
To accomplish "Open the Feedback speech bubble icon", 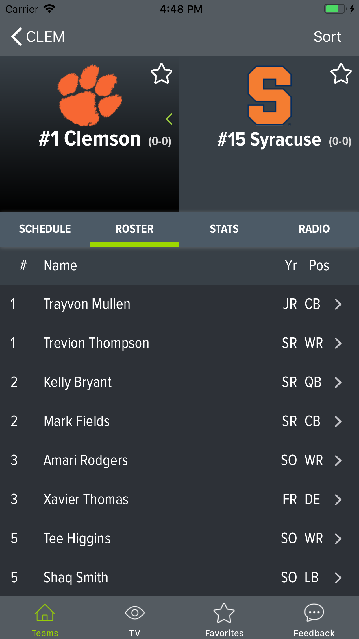I will [314, 613].
